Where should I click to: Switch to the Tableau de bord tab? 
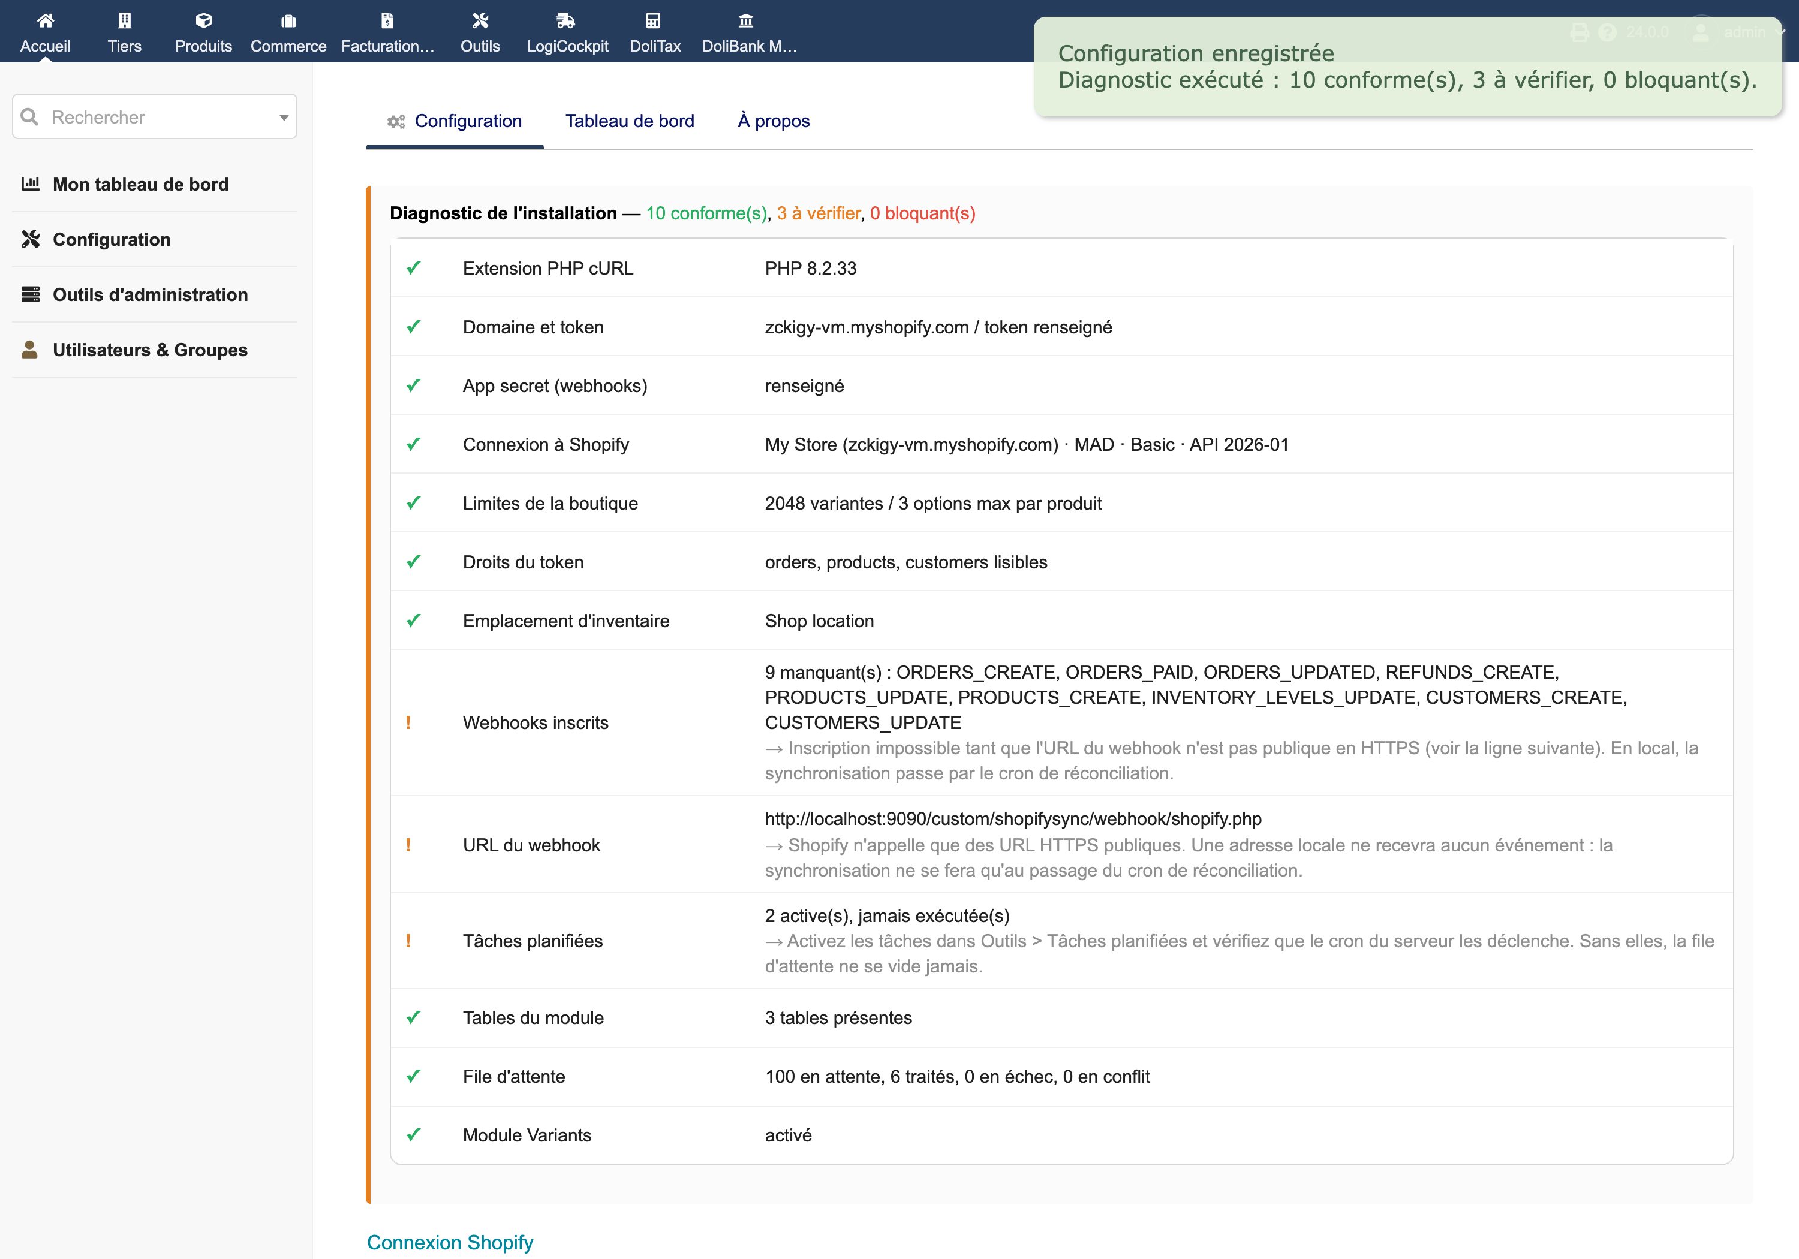(630, 122)
